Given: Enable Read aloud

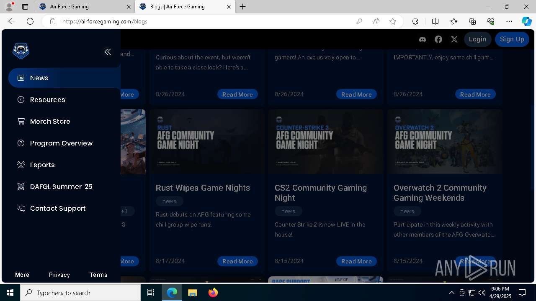Looking at the screenshot, I should pos(376,21).
